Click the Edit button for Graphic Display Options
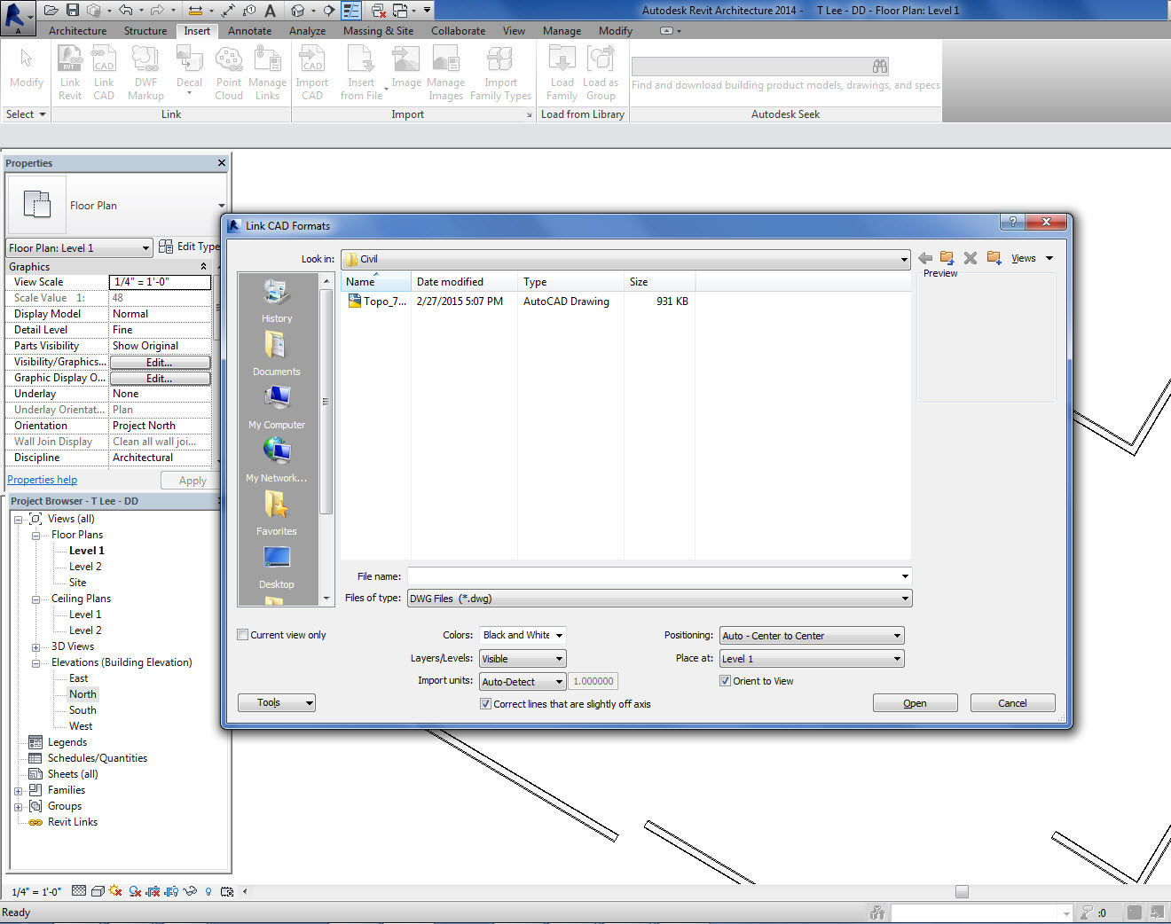Viewport: 1171px width, 924px height. tap(160, 378)
